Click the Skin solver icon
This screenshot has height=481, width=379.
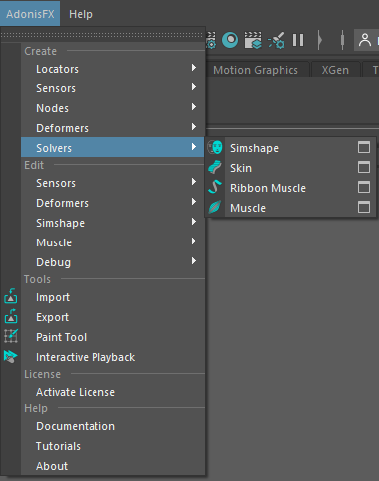[x=215, y=167]
